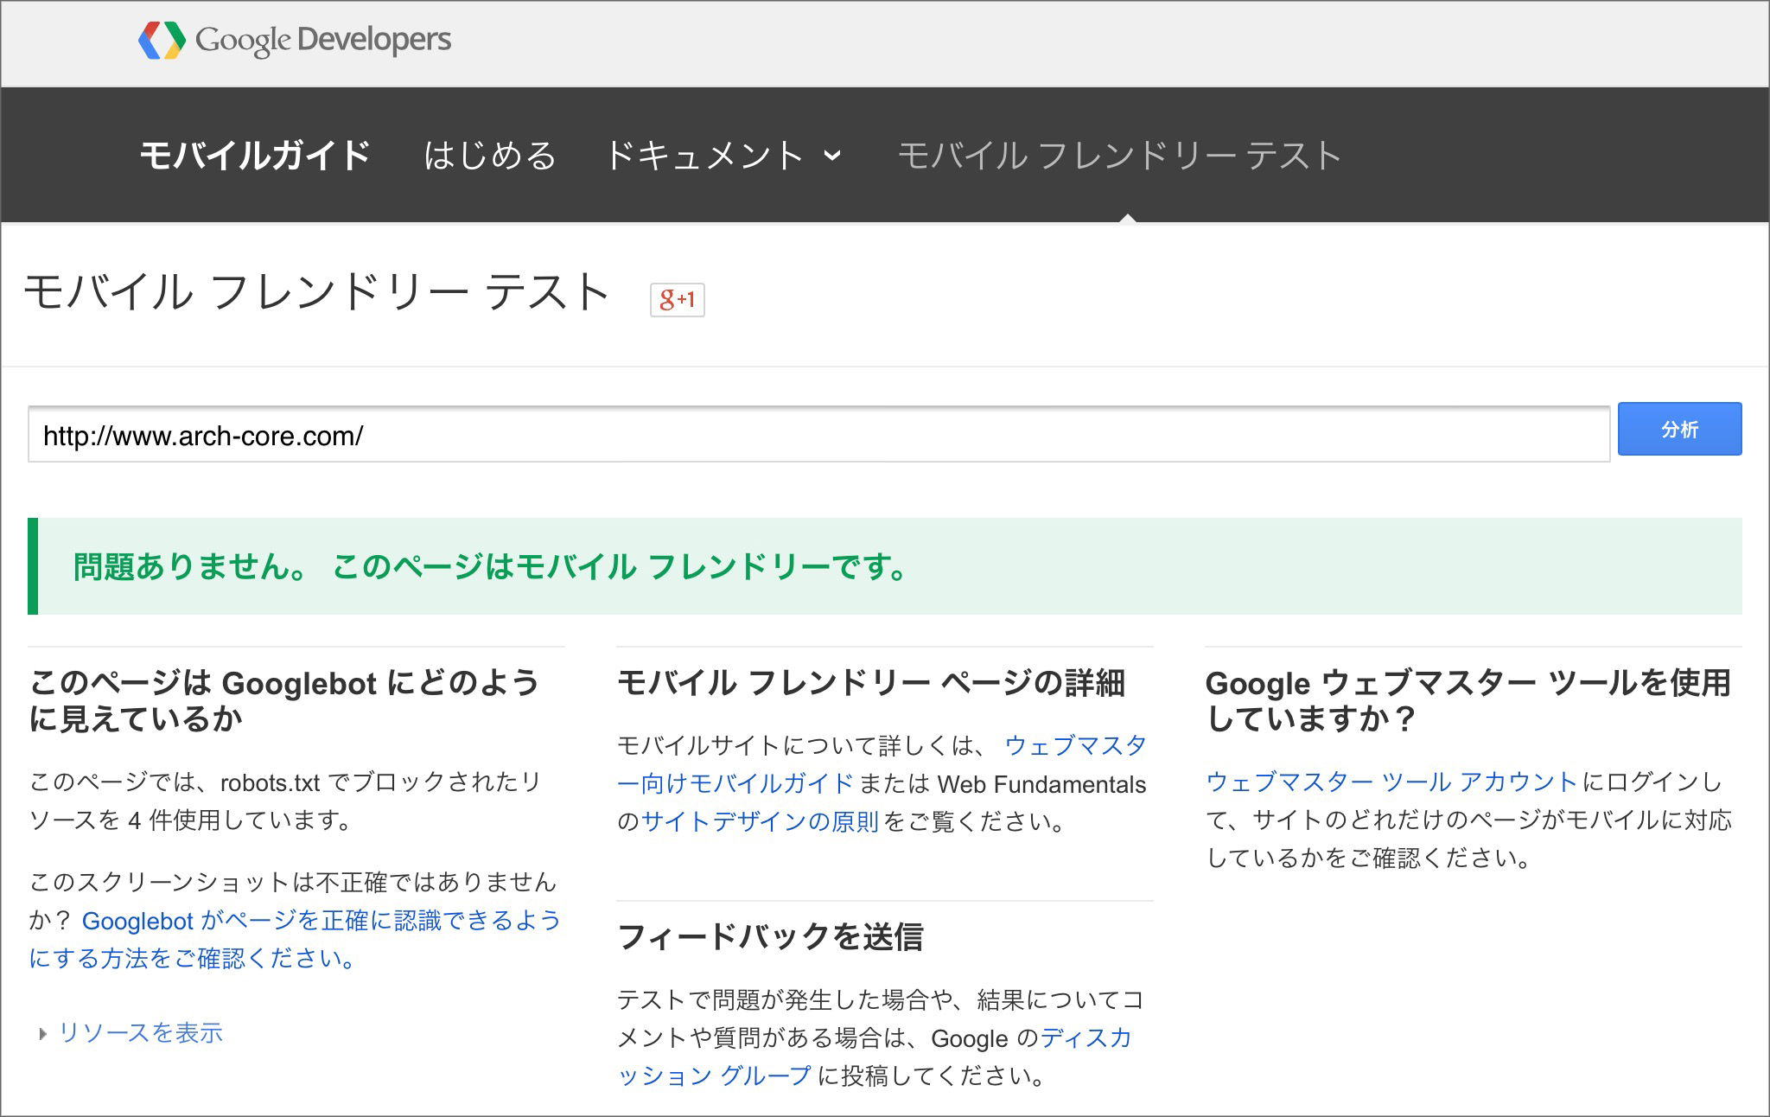Click the URL input field
The height and width of the screenshot is (1117, 1770).
pos(818,434)
